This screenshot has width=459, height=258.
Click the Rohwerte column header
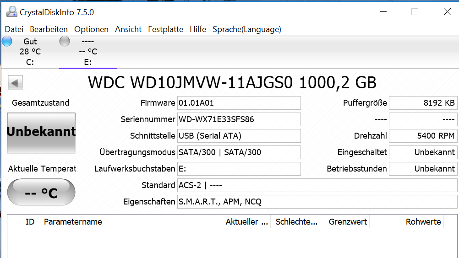(x=407, y=222)
